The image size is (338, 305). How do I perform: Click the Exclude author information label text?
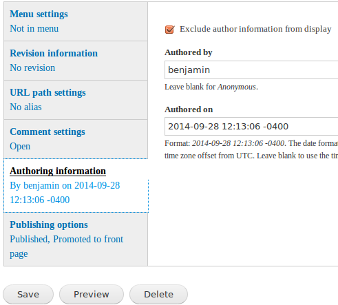click(255, 29)
